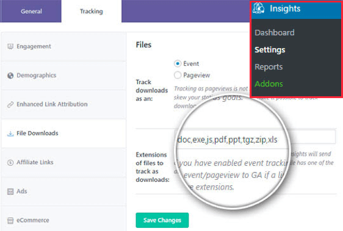Click the Engagement section icon
The height and width of the screenshot is (231, 343).
pyautogui.click(x=10, y=46)
